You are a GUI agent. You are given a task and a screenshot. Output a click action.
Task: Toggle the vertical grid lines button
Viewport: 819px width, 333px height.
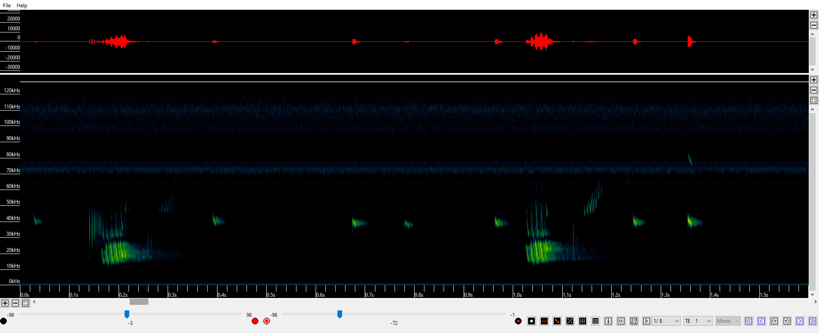pyautogui.click(x=583, y=321)
